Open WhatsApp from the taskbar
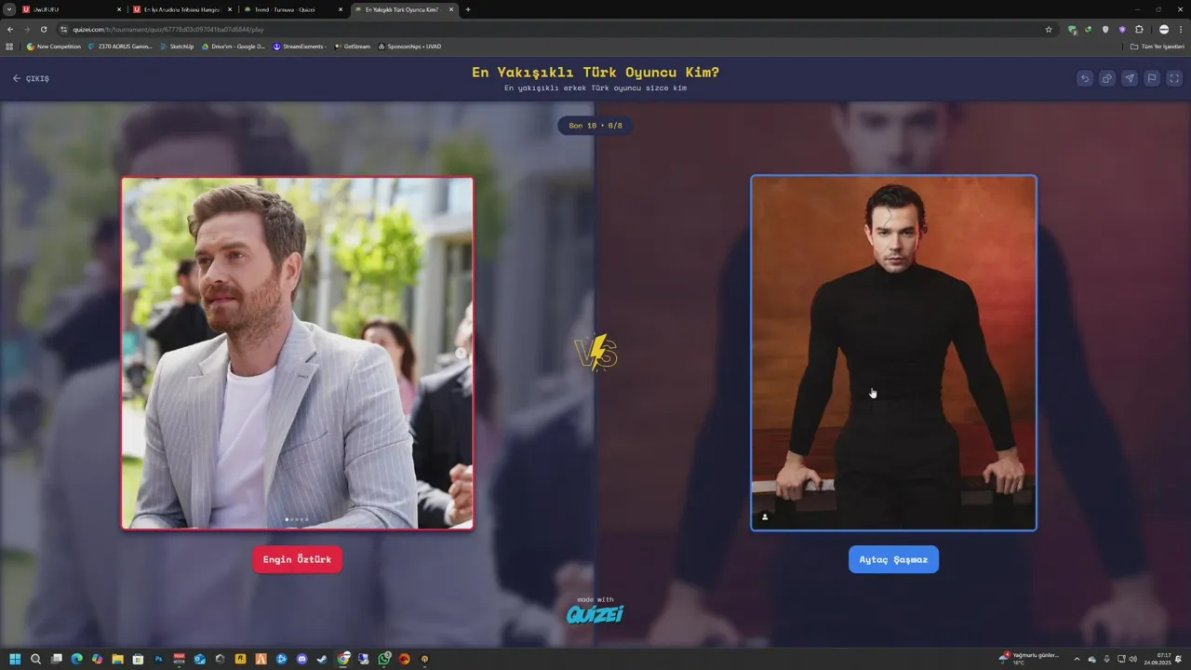Viewport: 1191px width, 670px height. pos(383,659)
